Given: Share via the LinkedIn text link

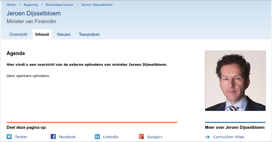Looking at the screenshot, I should pyautogui.click(x=111, y=137).
